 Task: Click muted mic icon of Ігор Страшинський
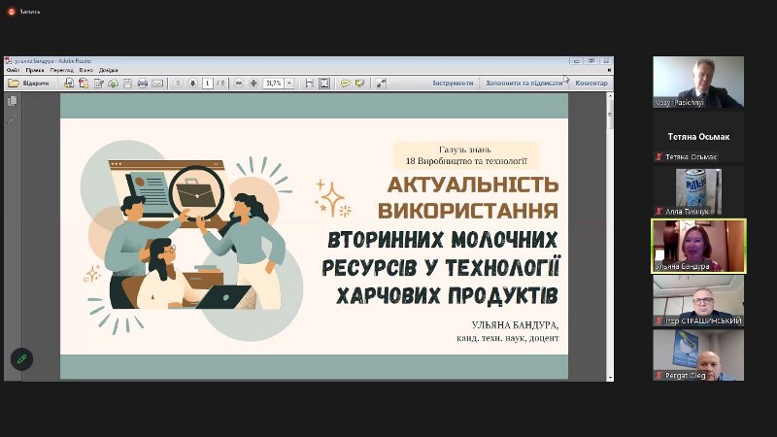point(659,321)
